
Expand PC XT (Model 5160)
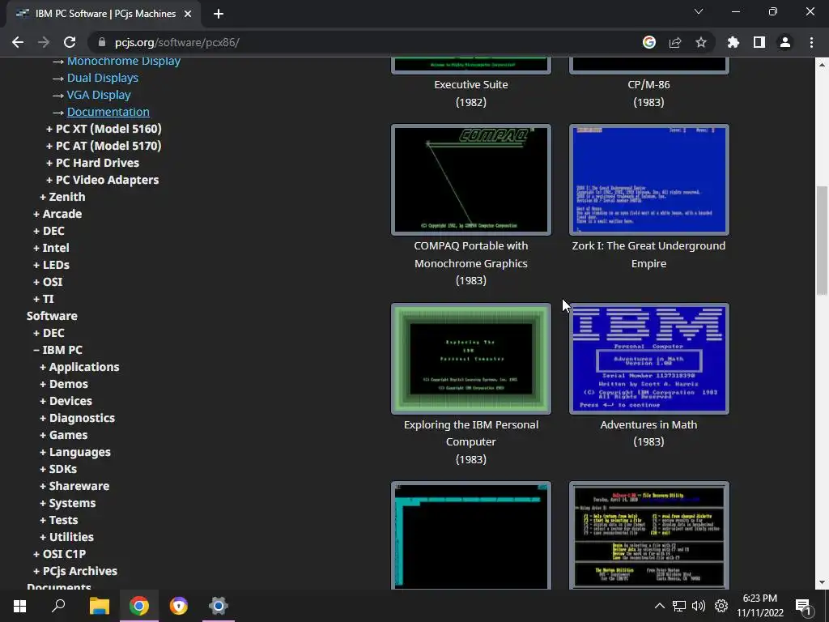tap(104, 129)
